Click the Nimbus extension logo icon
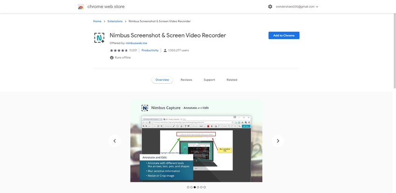Image resolution: width=396 pixels, height=193 pixels. 99,38
